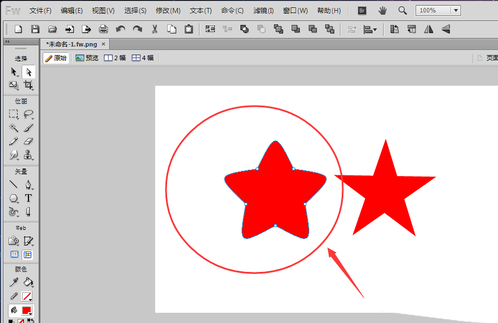The image size is (498, 323).
Task: Open the 修改(M) menu
Action: click(168, 11)
